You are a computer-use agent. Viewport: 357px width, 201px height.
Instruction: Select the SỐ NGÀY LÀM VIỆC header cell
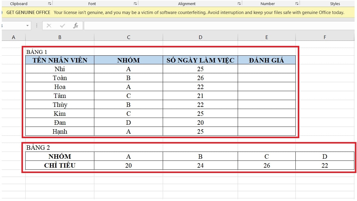pos(200,60)
